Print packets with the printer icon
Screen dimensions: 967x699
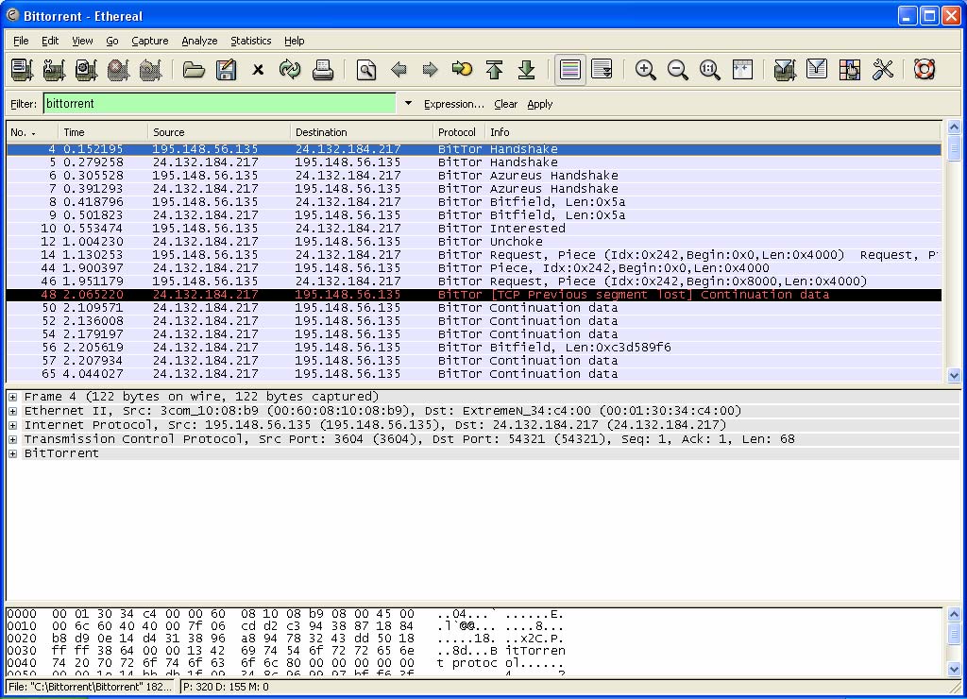323,70
